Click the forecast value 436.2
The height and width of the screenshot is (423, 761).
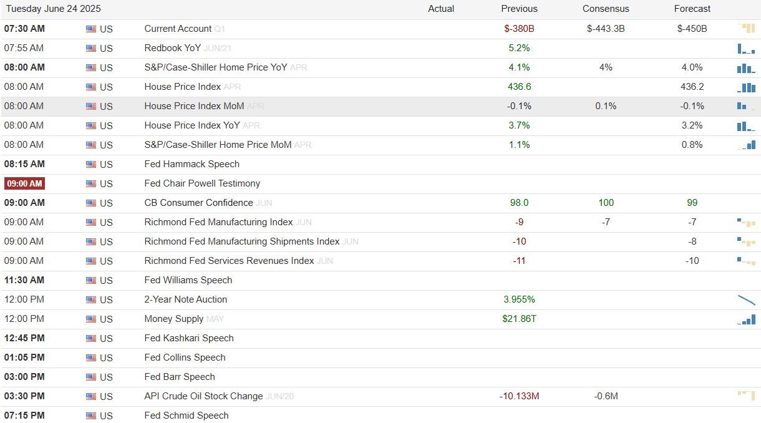click(692, 87)
